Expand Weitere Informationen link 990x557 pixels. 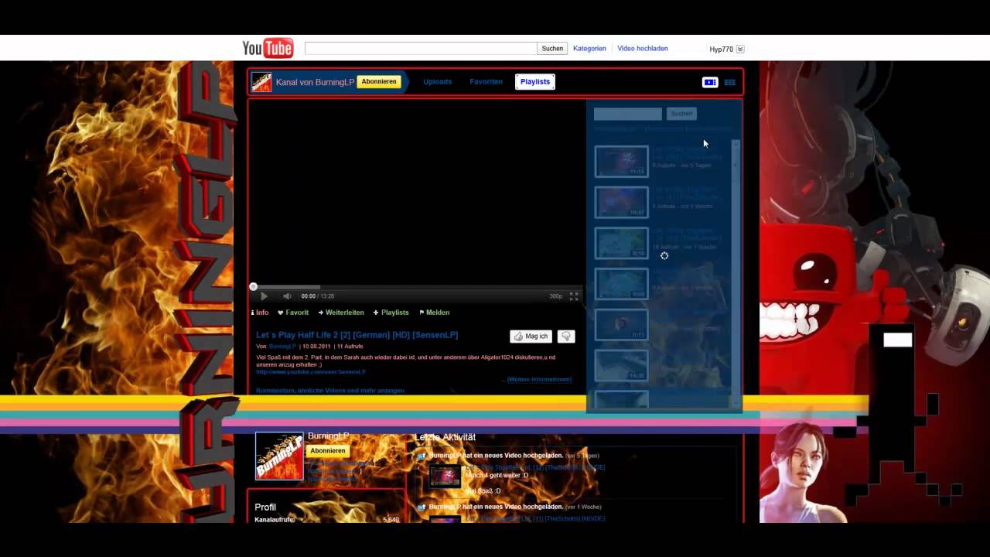[539, 380]
